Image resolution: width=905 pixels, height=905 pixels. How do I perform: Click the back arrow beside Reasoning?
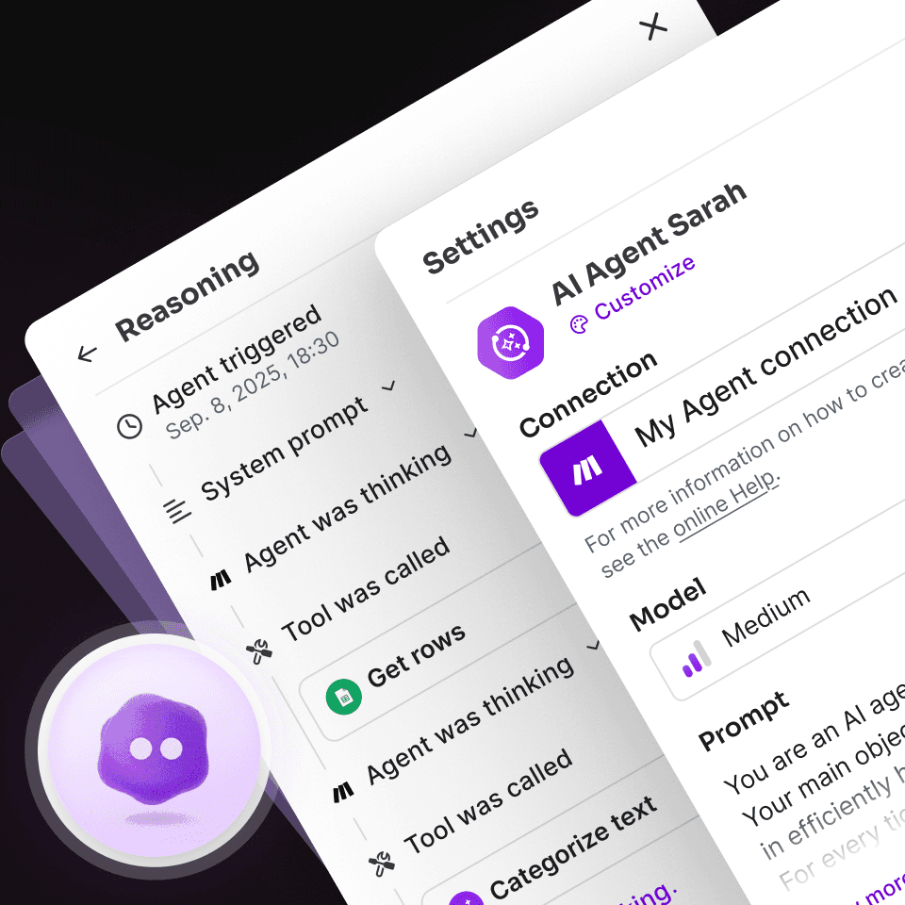tap(87, 354)
